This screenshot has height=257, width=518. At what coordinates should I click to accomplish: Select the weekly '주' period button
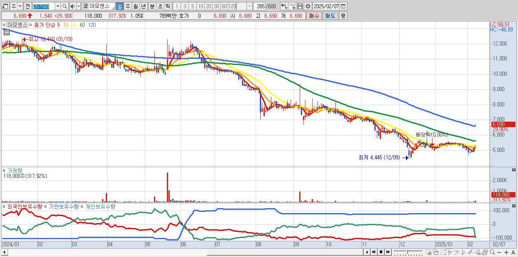point(128,6)
